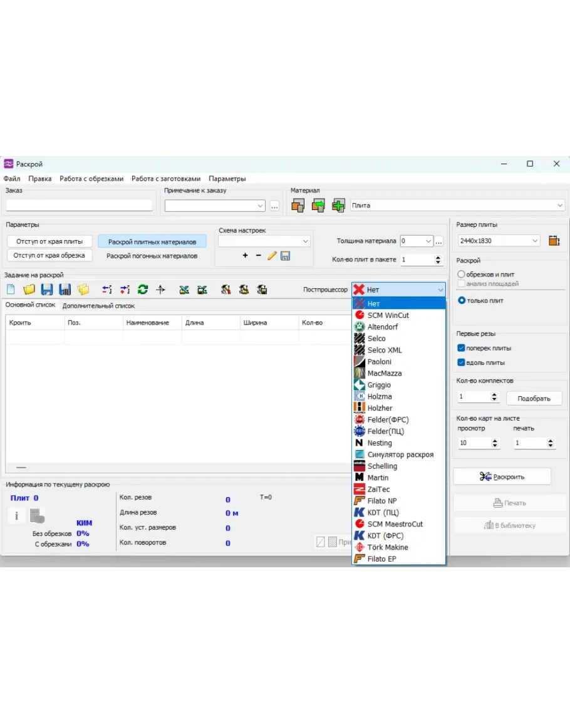Expand the Размер плиты 2440x1830 dropdown
570x724 pixels.
point(535,241)
